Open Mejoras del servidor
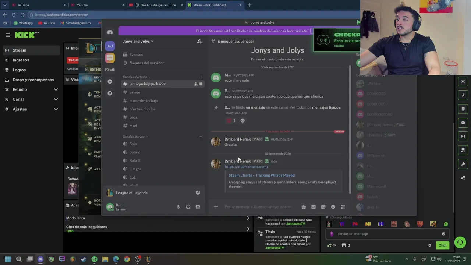Screen dimensions: 471x265 point(162,63)
